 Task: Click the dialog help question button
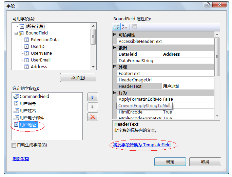tap(208, 4)
